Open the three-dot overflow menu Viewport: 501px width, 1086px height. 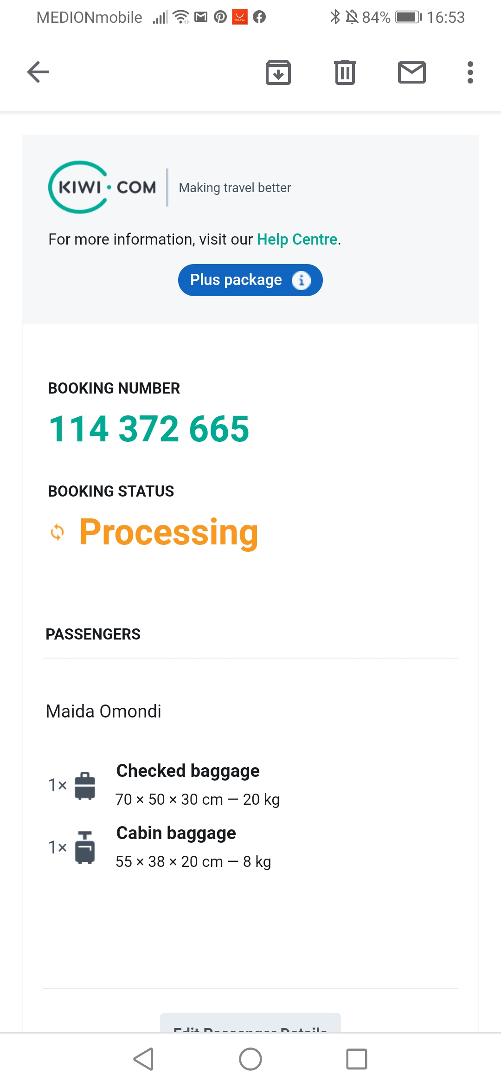[470, 72]
